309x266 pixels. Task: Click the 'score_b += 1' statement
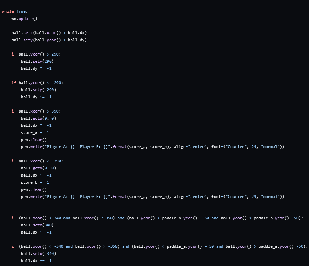point(35,182)
